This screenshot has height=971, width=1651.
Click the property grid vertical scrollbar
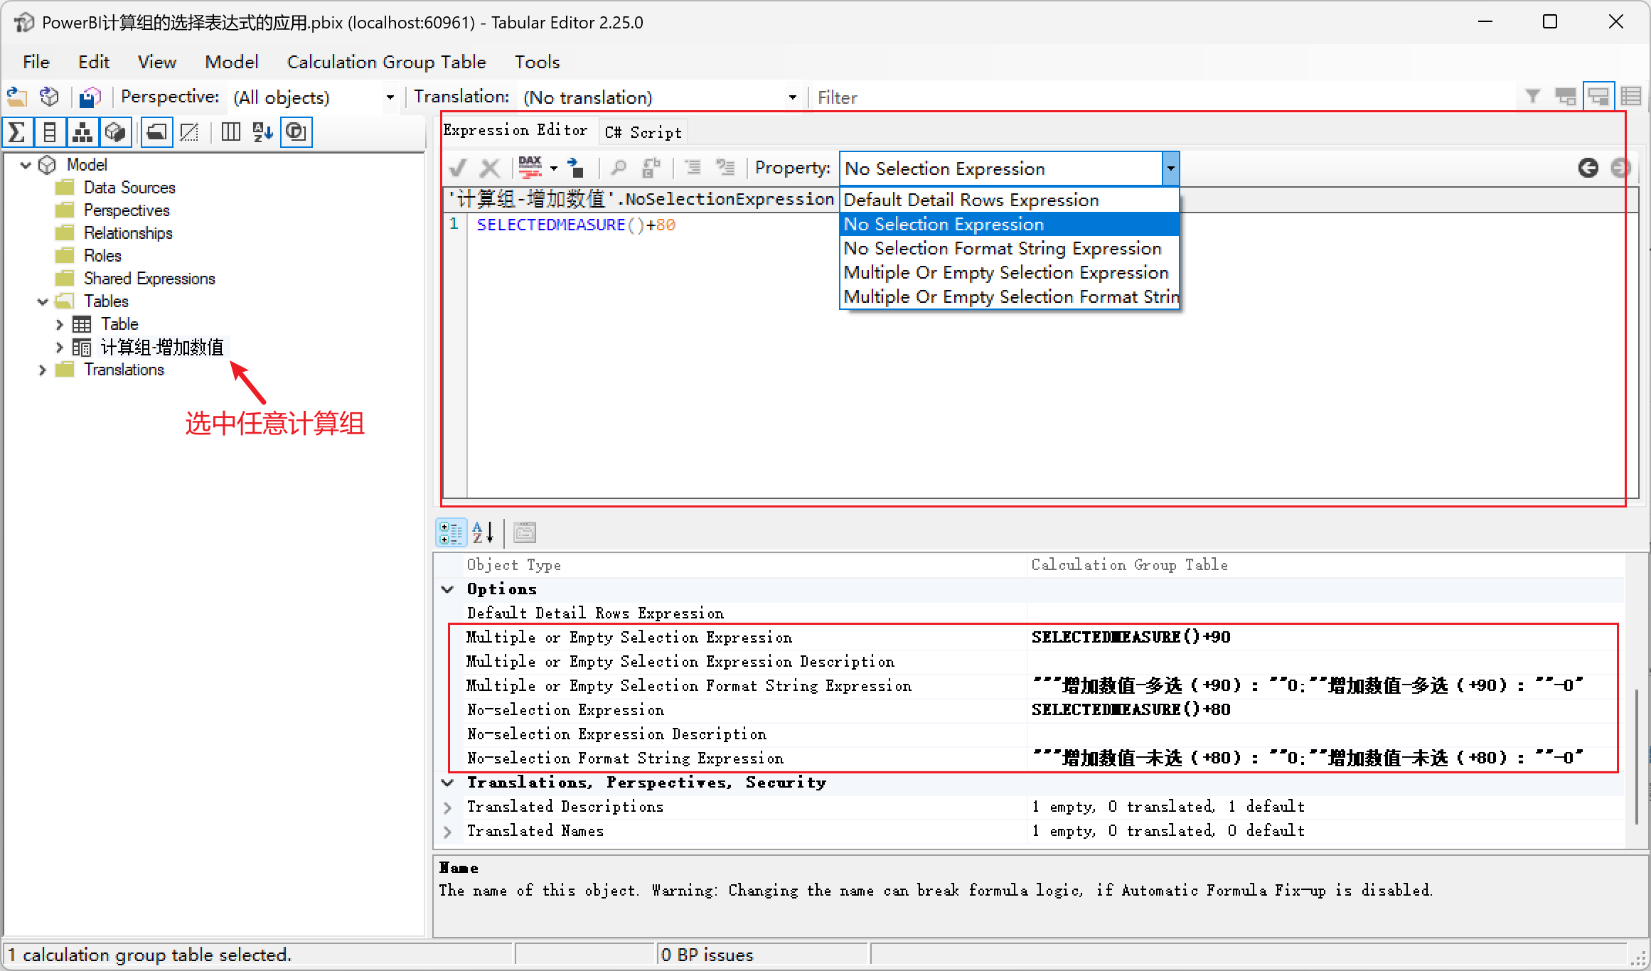[x=1637, y=757]
